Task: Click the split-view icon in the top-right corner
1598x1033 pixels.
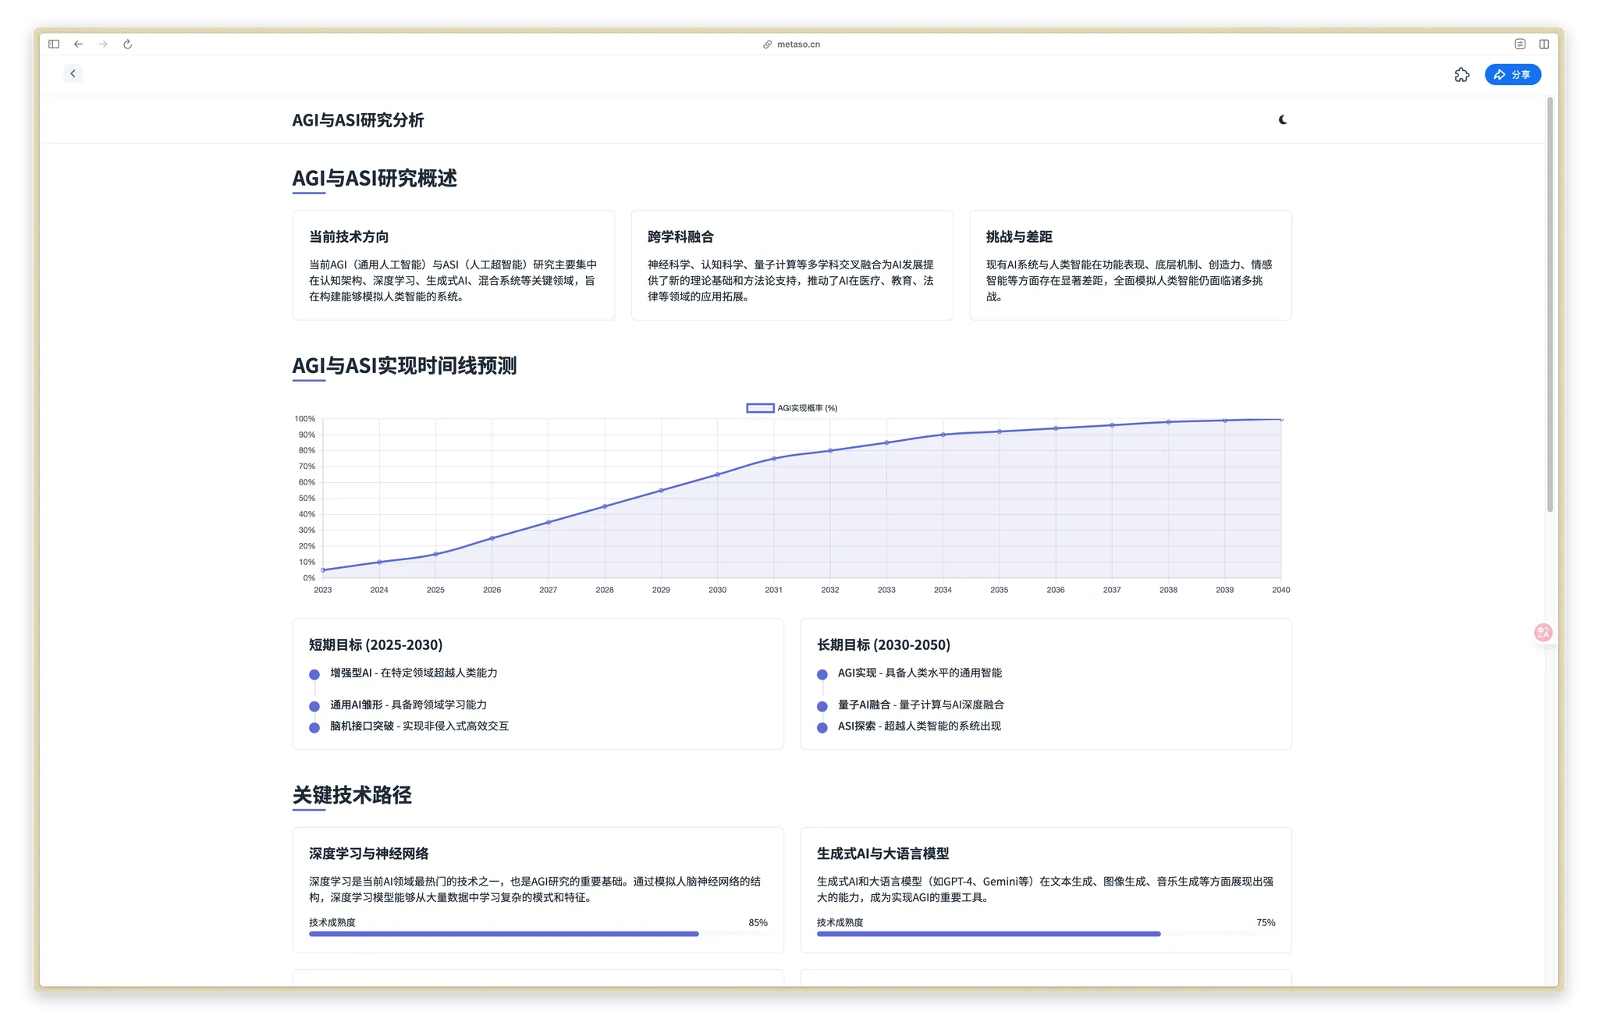Action: (1544, 44)
